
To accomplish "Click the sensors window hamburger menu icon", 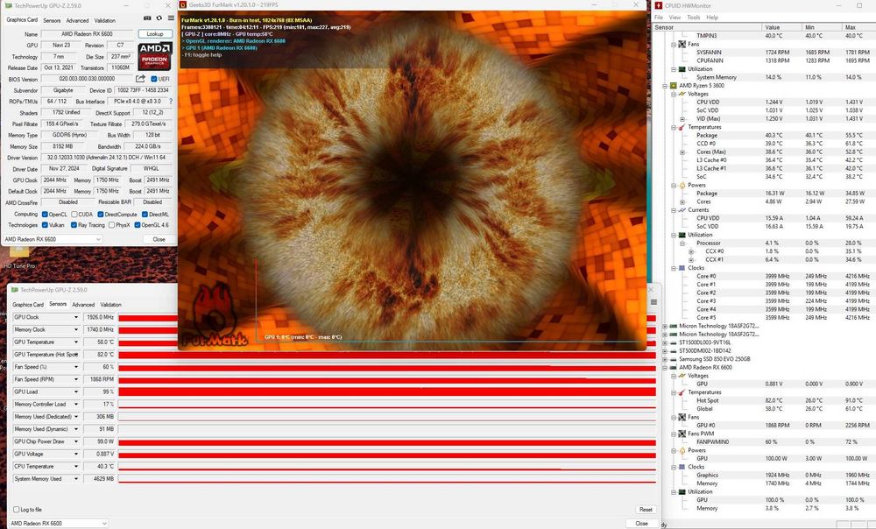I will point(653,302).
